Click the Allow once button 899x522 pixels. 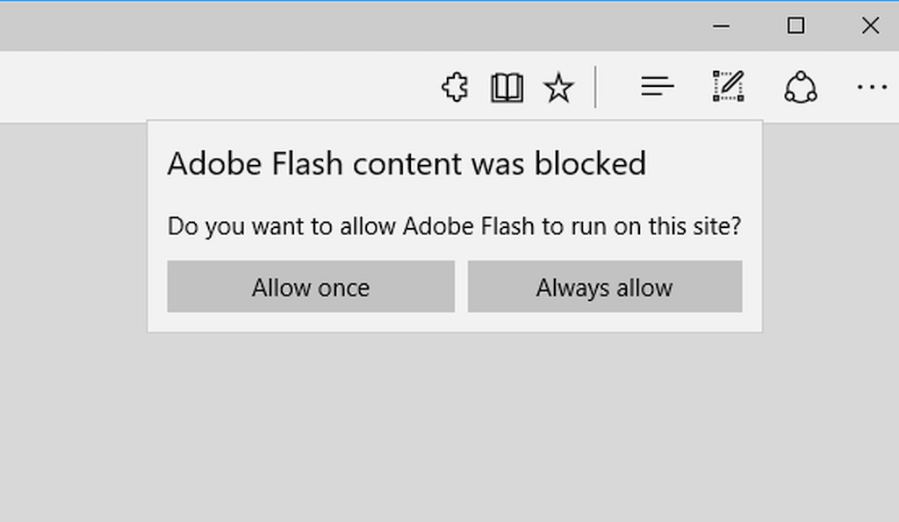311,287
